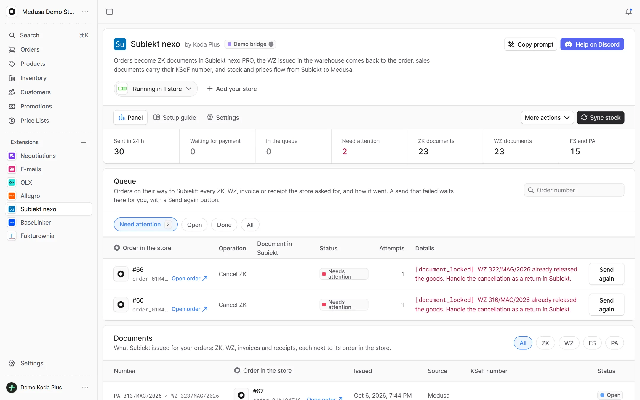
Task: Focus the Order number search field
Action: pyautogui.click(x=574, y=190)
